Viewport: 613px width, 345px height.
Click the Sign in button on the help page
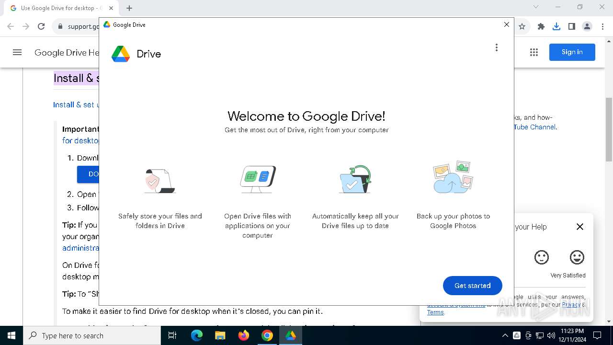pyautogui.click(x=572, y=52)
